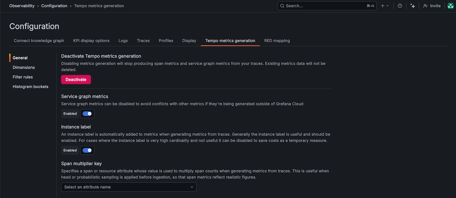The height and width of the screenshot is (198, 456).
Task: Click the search magnifier icon
Action: point(282,6)
